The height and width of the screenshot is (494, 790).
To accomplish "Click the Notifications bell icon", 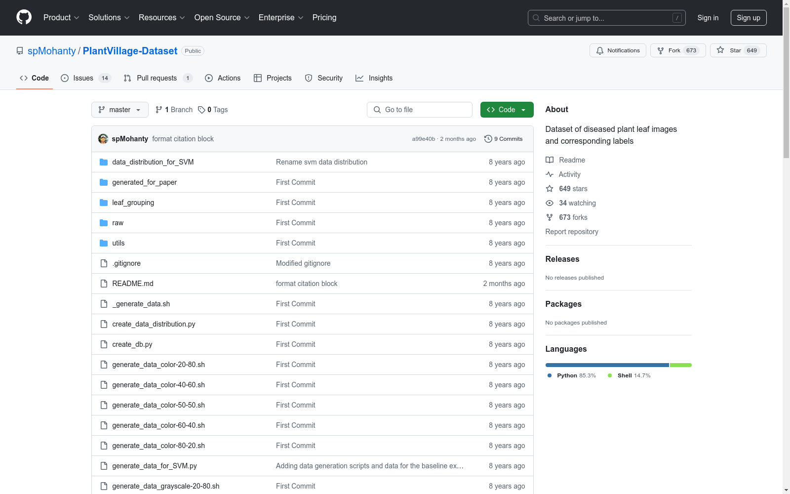I will (x=600, y=50).
